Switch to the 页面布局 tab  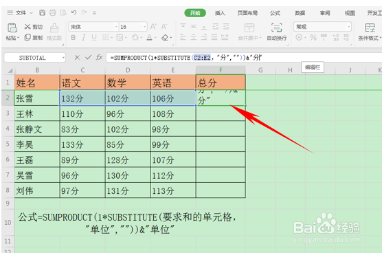click(247, 13)
